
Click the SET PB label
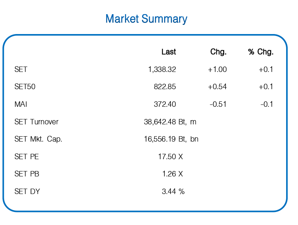[27, 174]
